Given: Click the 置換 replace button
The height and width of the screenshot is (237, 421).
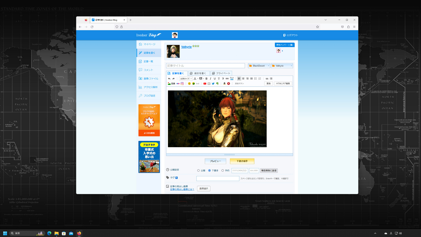Looking at the screenshot, I should coord(268,83).
